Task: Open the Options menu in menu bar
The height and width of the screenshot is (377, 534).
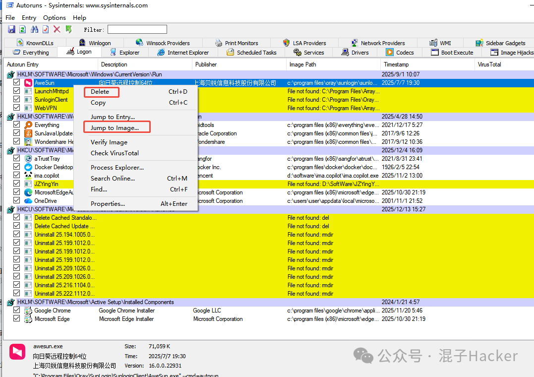Action: coord(54,18)
